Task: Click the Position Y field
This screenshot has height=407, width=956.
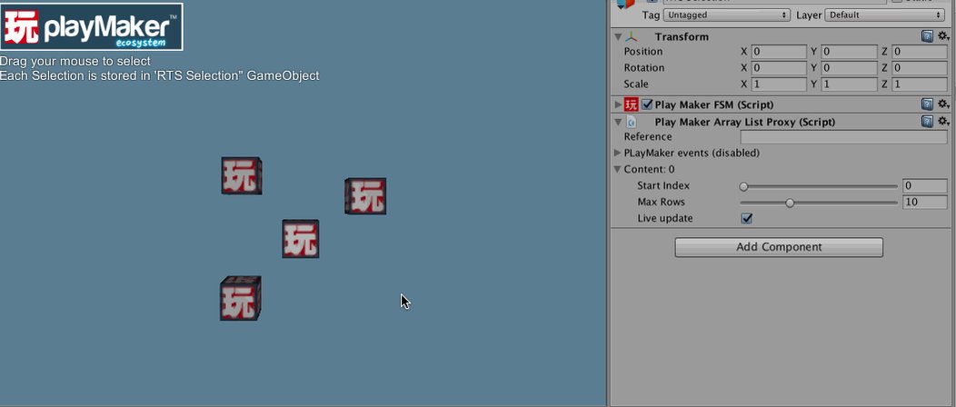Action: click(x=849, y=52)
